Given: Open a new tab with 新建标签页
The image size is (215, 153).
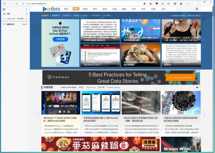Looking at the screenshot, I should (15, 24).
